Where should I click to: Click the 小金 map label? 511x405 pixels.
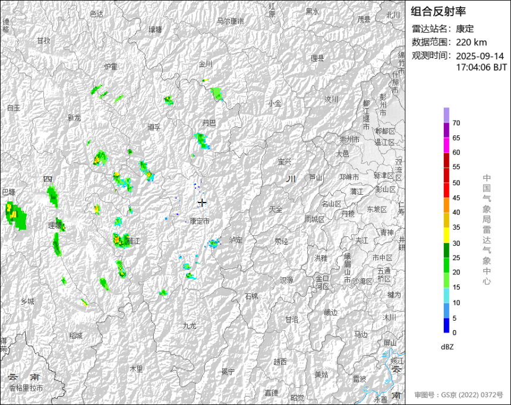coord(275,103)
